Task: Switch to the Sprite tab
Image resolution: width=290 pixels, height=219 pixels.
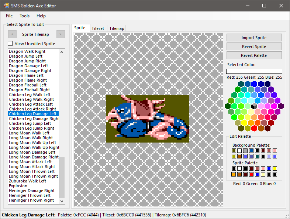Action: pos(81,28)
